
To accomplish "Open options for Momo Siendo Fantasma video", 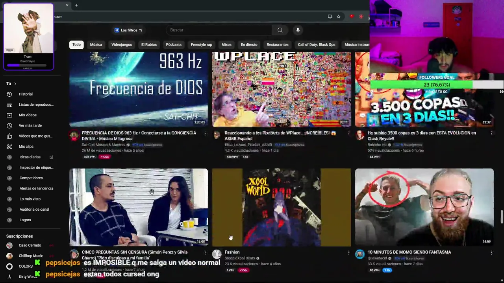I will pyautogui.click(x=491, y=252).
